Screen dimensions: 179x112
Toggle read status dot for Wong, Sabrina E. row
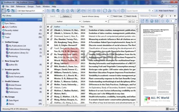pyautogui.click(x=48, y=63)
